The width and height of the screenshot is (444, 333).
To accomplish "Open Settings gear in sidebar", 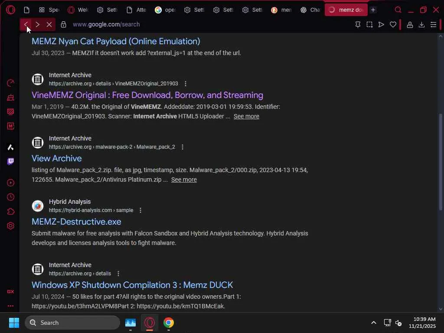I will click(x=10, y=225).
